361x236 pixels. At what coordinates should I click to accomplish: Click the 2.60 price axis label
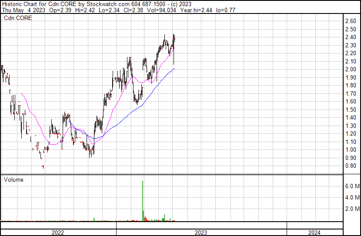[x=350, y=21]
